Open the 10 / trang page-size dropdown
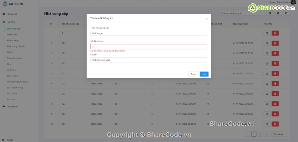Image resolution: width=298 pixels, height=142 pixels. [279, 134]
